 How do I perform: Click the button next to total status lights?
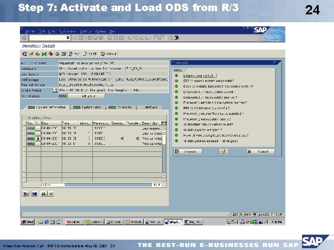(x=86, y=96)
